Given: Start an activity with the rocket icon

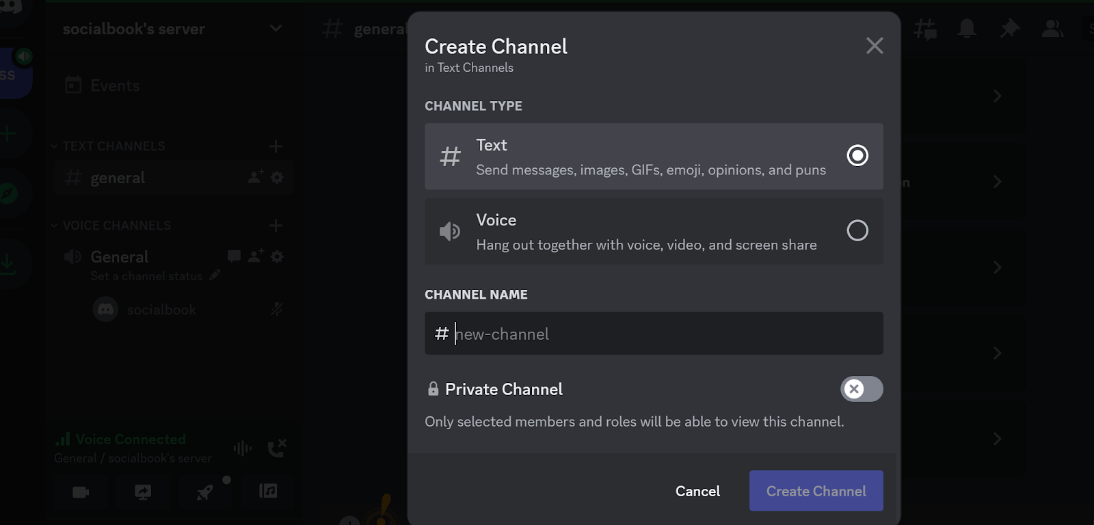Looking at the screenshot, I should (204, 492).
